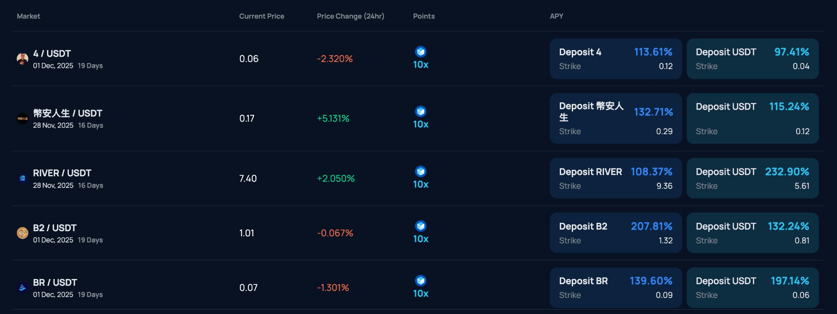Viewport: 837px width, 314px height.
Task: Select Deposit USDT card with 97.41% APY
Action: pyautogui.click(x=752, y=59)
